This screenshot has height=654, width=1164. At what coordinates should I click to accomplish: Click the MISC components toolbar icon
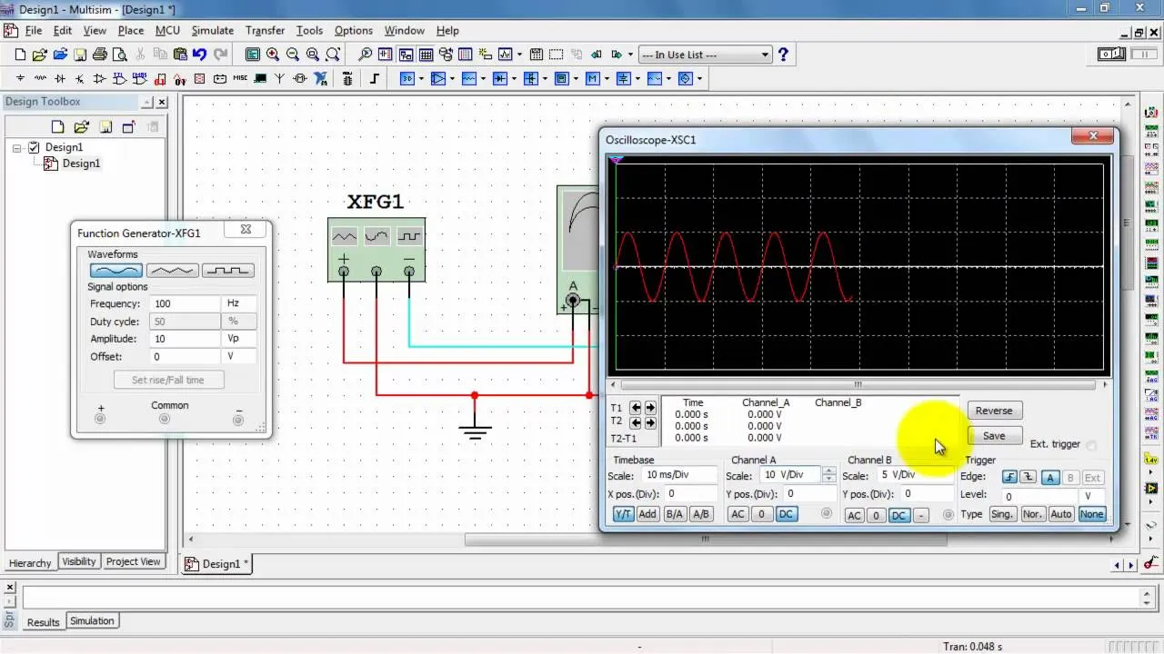point(241,78)
